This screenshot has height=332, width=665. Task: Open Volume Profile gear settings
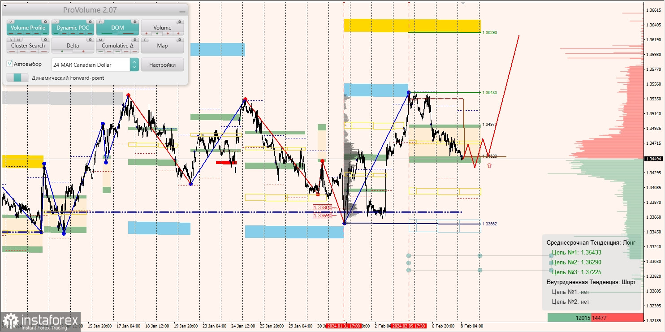coord(45,22)
